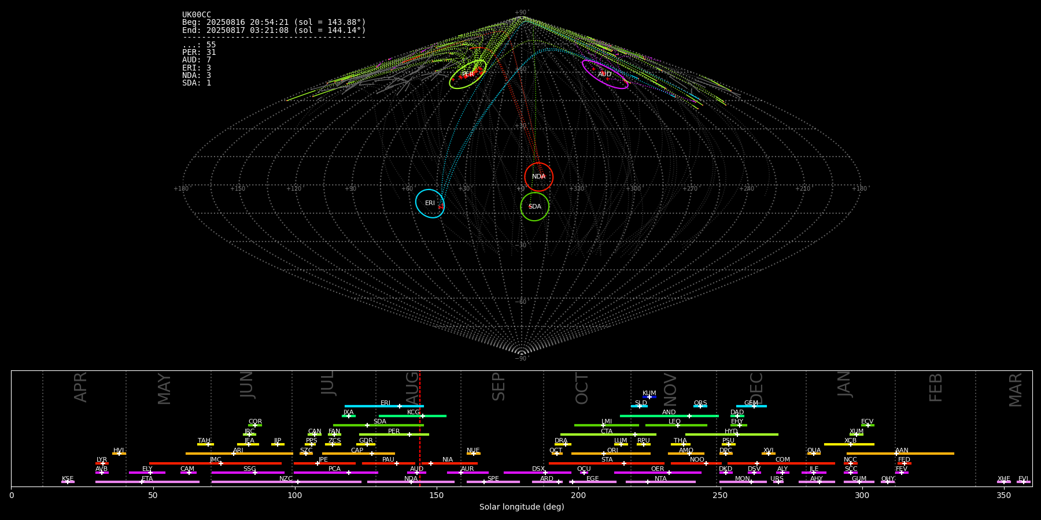Click the JXA shower bar in the timeline
1041x520 pixels.
349,415
